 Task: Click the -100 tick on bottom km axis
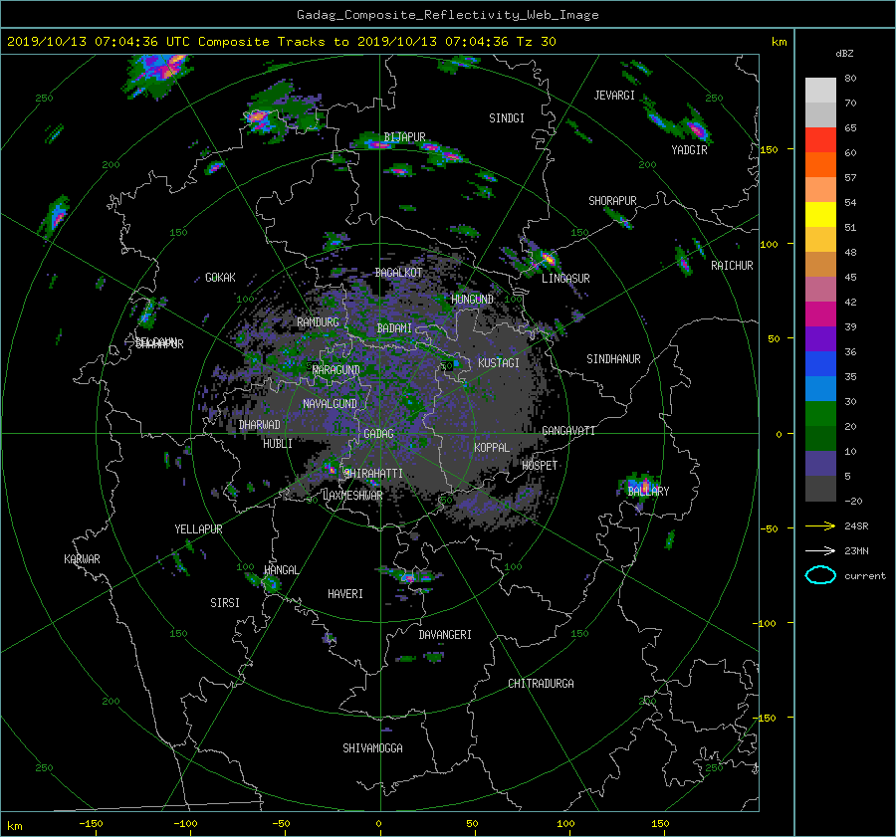coord(186,823)
